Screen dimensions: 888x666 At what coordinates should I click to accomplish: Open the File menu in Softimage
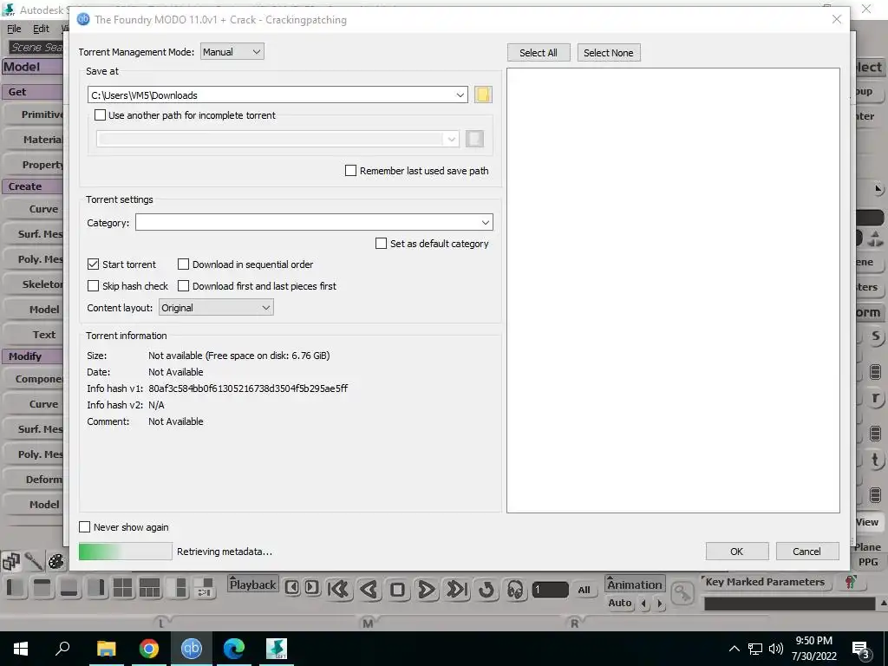[14, 29]
